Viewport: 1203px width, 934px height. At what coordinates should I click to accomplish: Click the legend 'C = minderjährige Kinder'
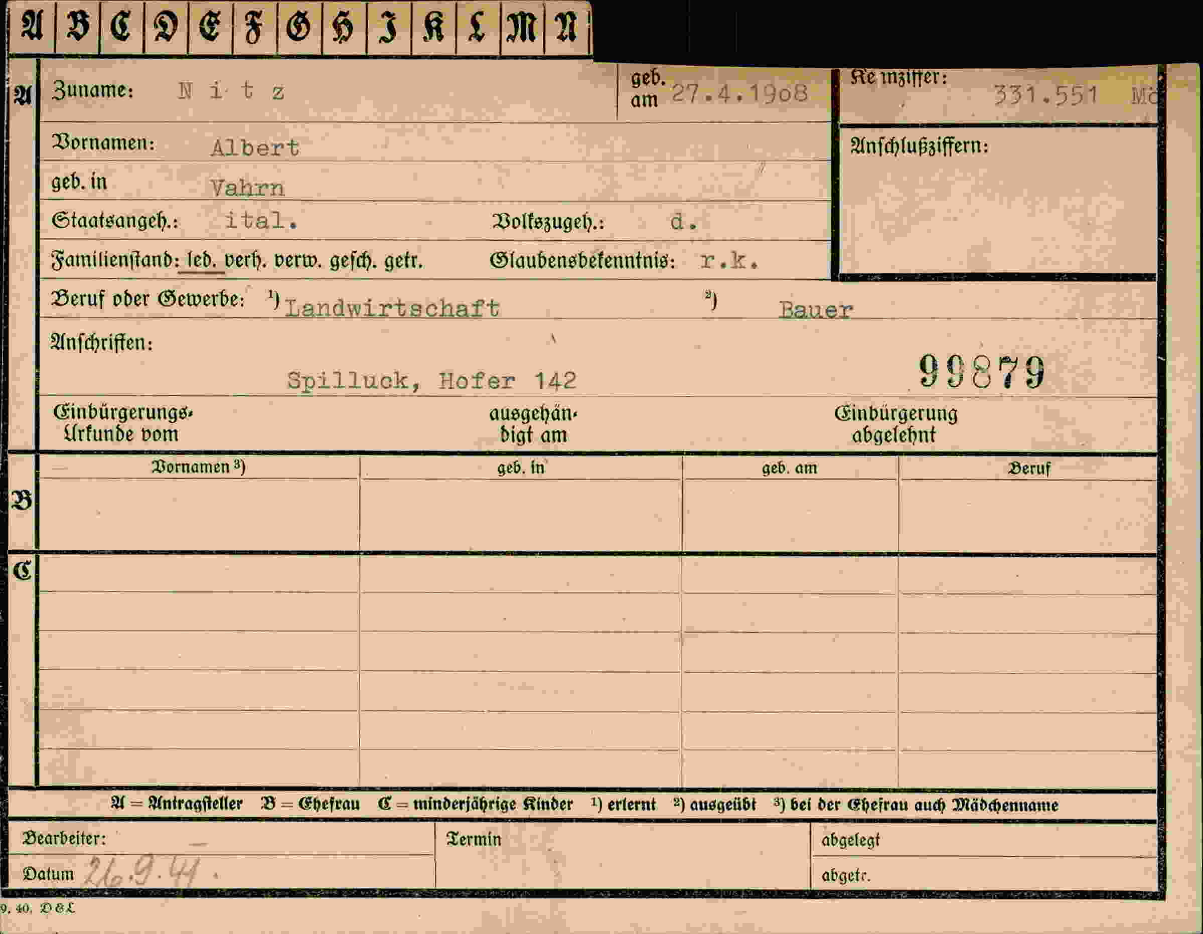[476, 805]
